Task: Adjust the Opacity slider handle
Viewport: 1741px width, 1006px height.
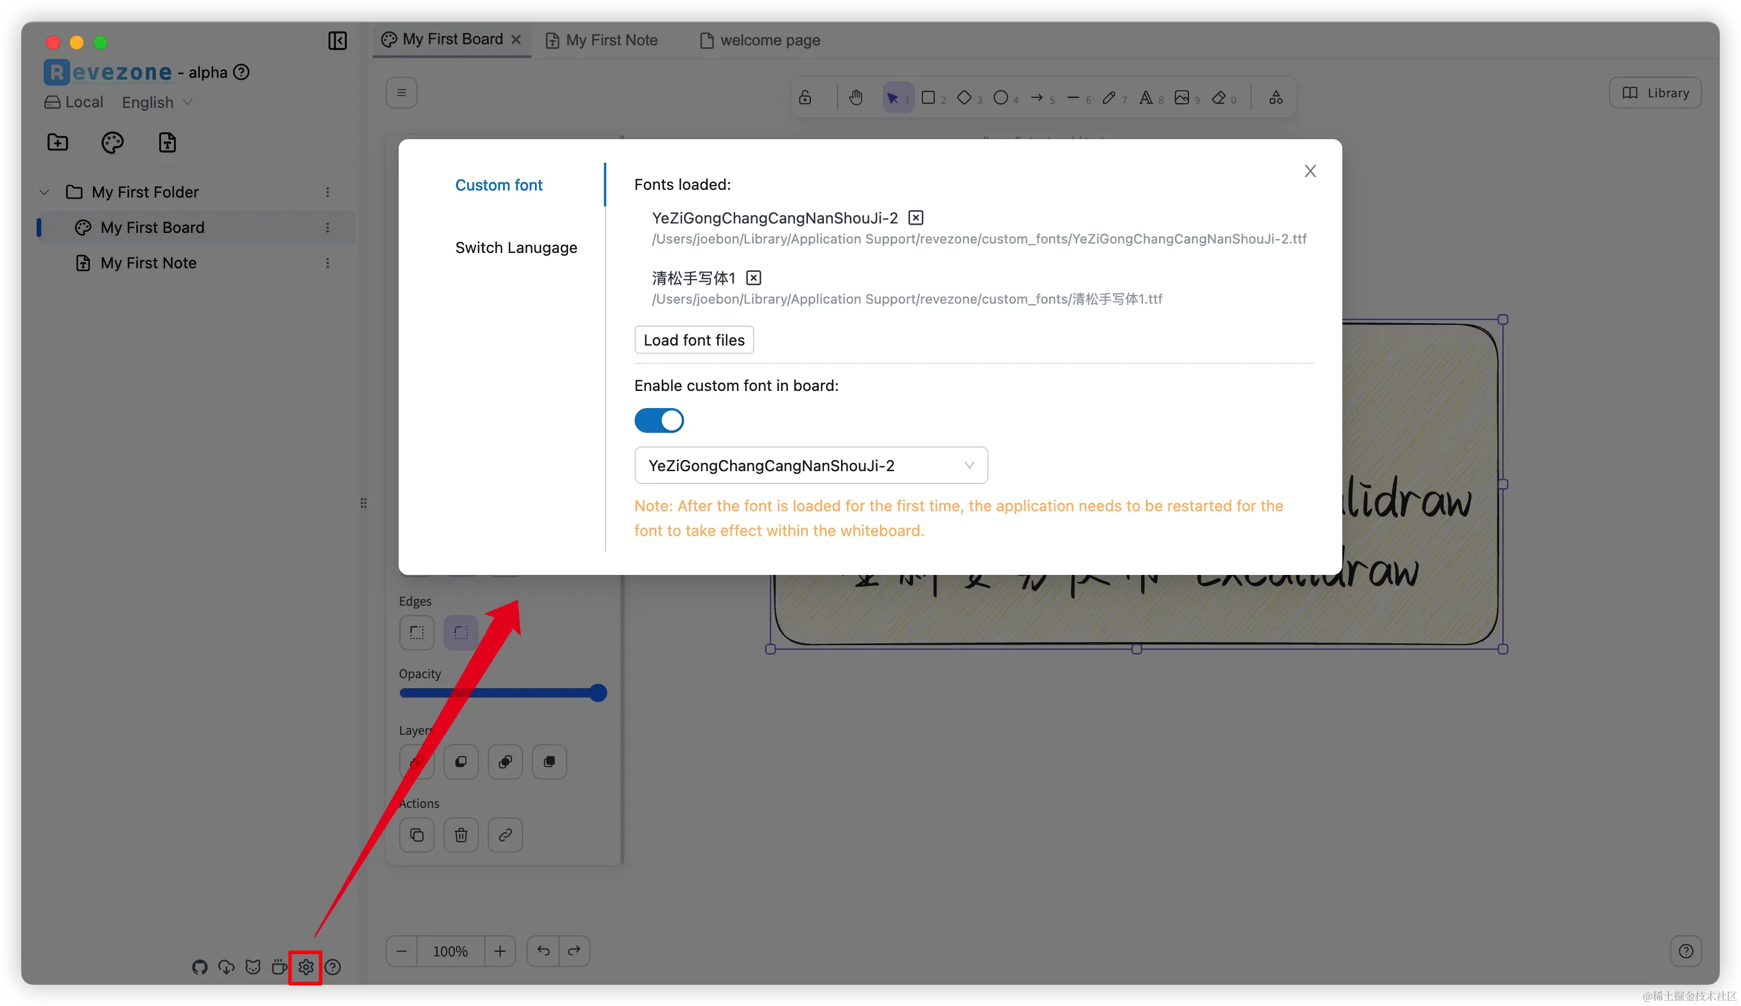Action: [x=598, y=693]
